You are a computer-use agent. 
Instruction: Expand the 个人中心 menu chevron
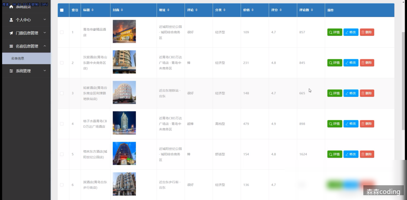tap(45, 20)
